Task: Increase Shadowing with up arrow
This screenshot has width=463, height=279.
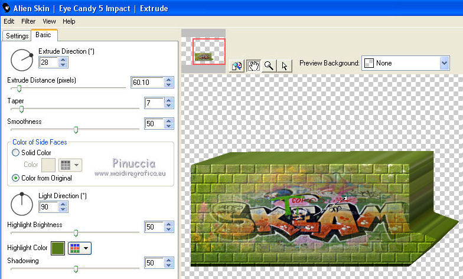Action: coord(169,260)
